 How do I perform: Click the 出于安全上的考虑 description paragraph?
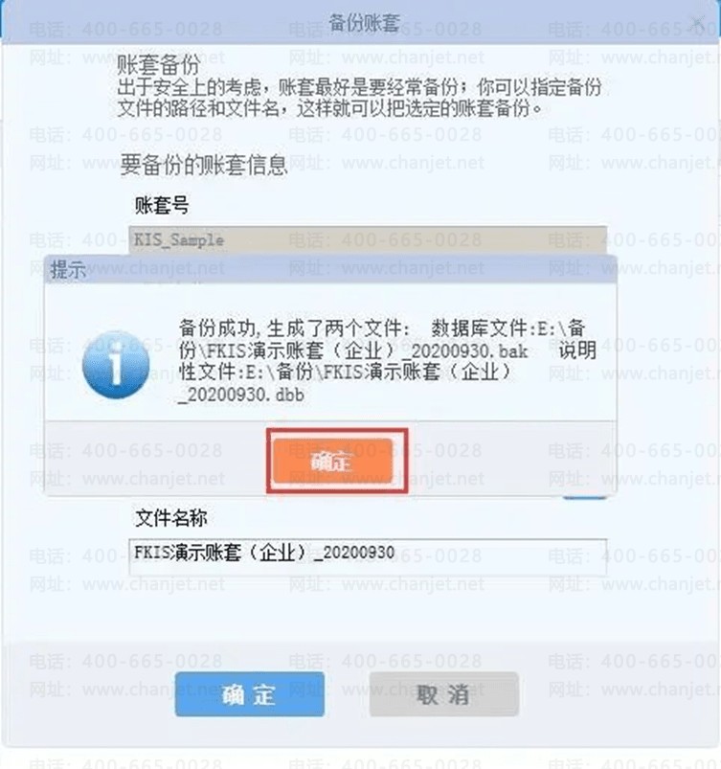tap(359, 98)
